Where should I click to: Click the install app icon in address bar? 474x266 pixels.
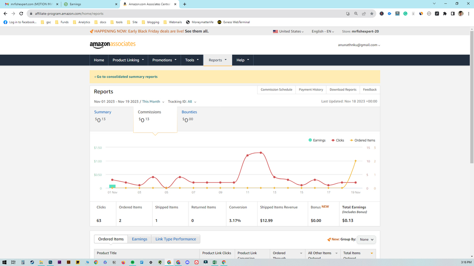pos(348,13)
